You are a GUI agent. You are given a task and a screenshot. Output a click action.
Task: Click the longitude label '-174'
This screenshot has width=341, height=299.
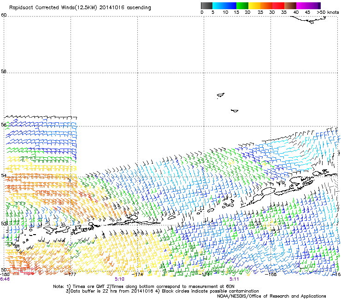point(137,274)
